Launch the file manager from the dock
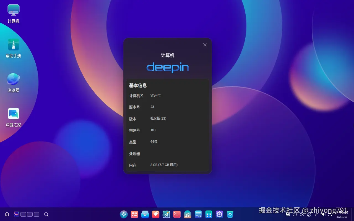This screenshot has height=221, width=354. click(x=145, y=214)
